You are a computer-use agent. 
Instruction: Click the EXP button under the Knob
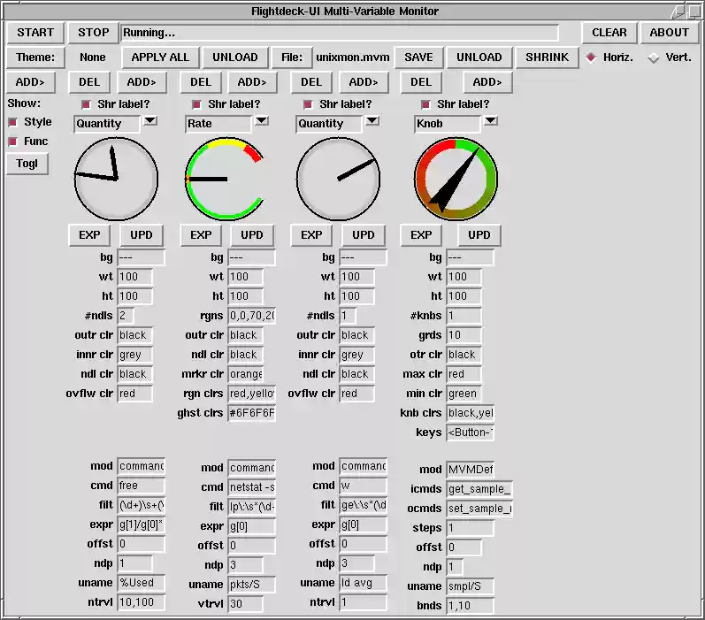click(421, 235)
